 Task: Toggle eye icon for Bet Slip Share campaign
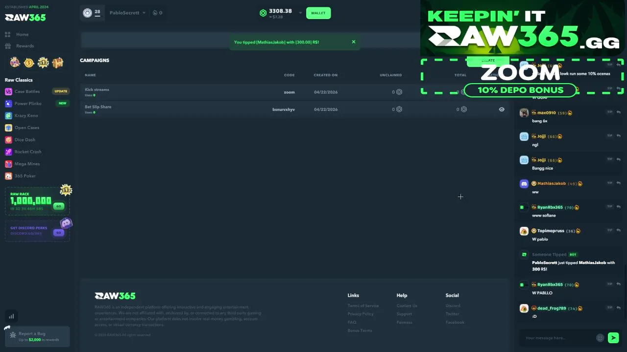pyautogui.click(x=502, y=110)
